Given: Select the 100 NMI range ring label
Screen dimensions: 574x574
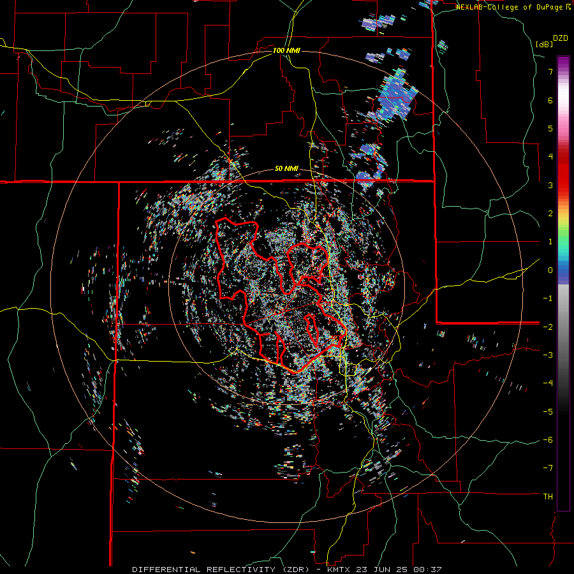Looking at the screenshot, I should point(286,50).
